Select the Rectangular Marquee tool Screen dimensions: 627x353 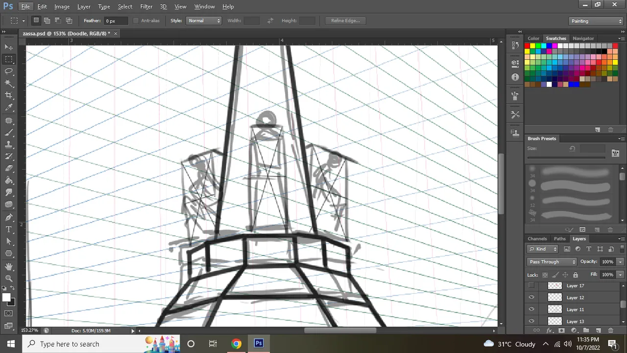(9, 59)
